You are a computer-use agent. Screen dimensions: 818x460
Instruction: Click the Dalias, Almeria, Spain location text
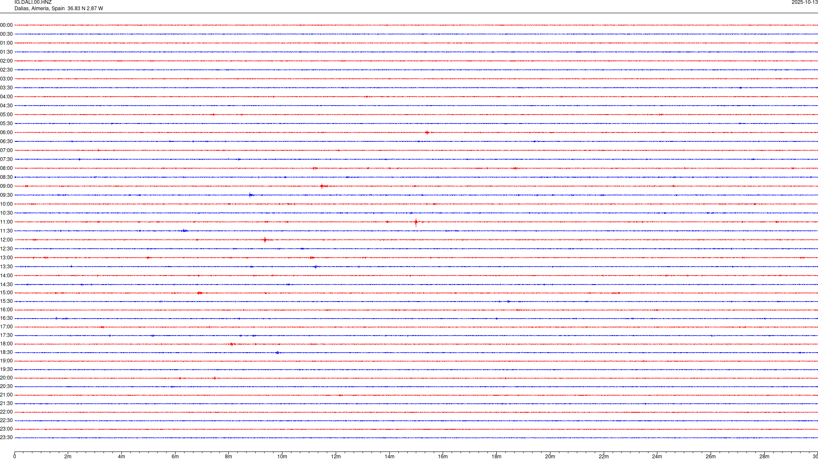click(x=40, y=9)
